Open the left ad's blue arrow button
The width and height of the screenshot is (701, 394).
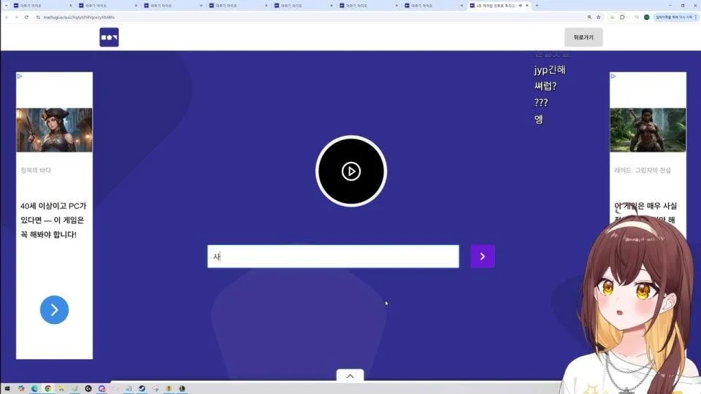coord(54,309)
